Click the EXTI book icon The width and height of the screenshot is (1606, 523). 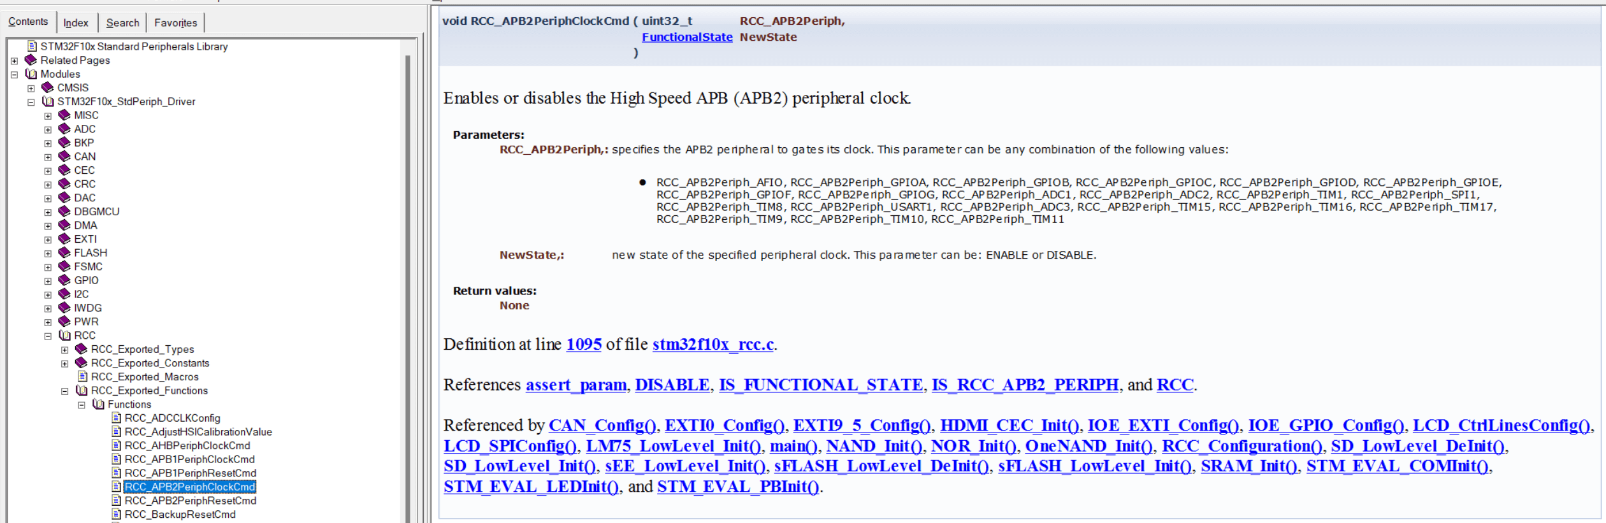click(64, 239)
